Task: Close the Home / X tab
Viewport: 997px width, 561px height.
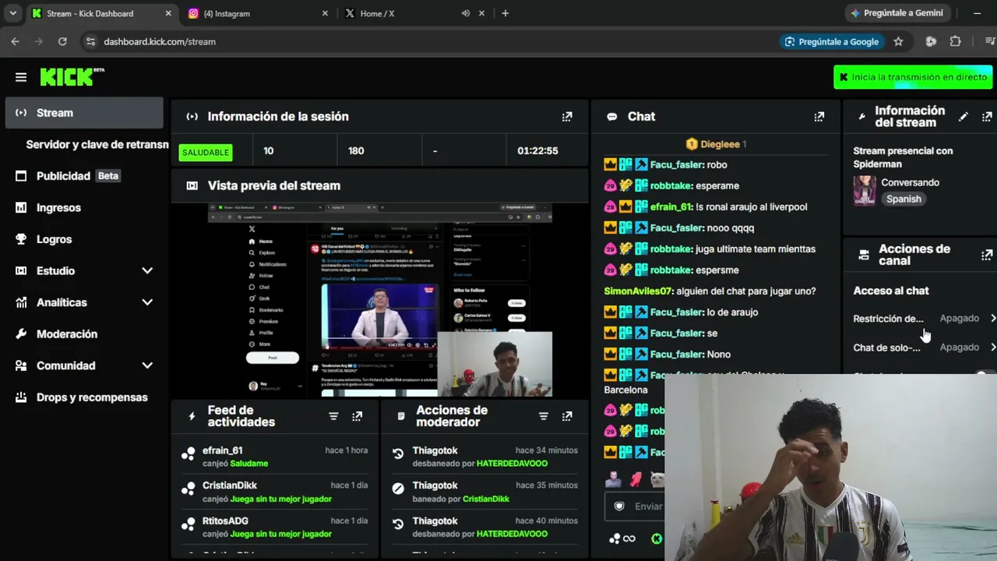Action: click(x=481, y=13)
